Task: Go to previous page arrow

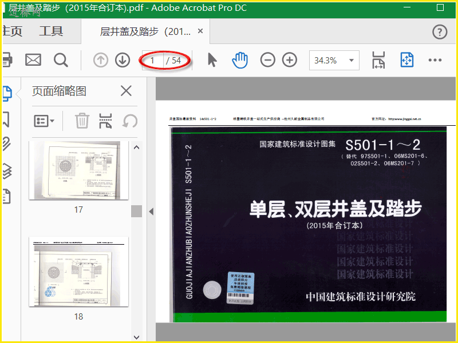Action: tap(101, 61)
